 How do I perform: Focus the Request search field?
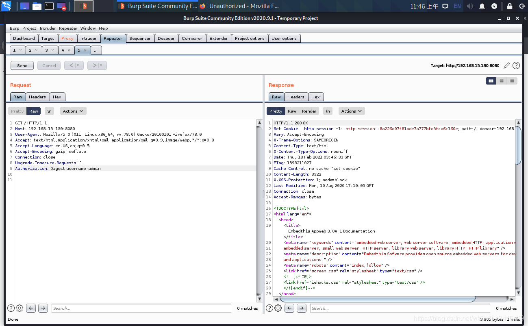[141, 308]
